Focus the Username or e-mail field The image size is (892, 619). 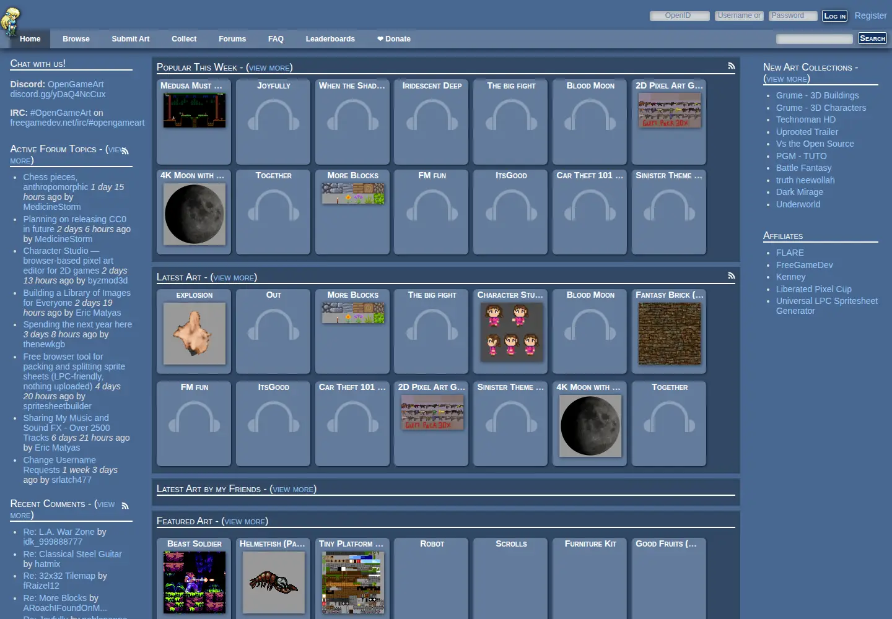coord(739,15)
